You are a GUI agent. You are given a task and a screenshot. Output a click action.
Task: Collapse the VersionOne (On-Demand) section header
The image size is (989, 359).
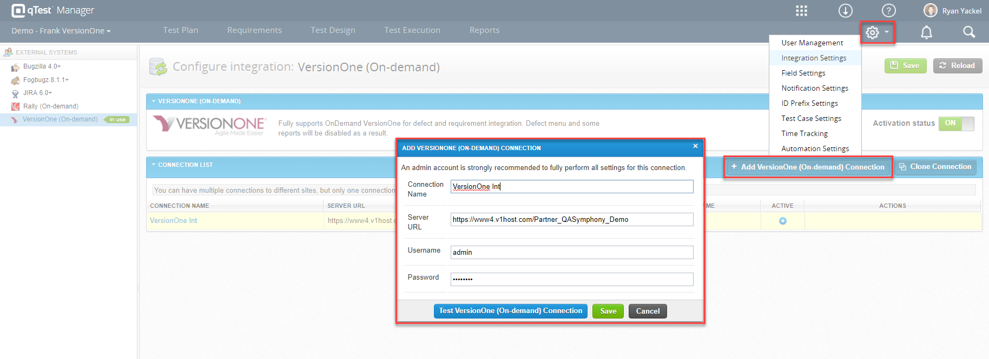154,101
